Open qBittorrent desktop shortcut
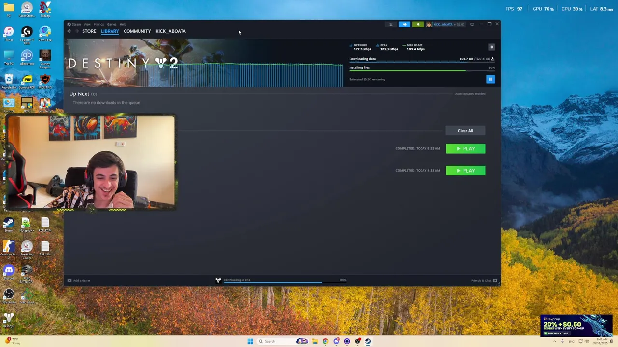 pyautogui.click(x=27, y=57)
